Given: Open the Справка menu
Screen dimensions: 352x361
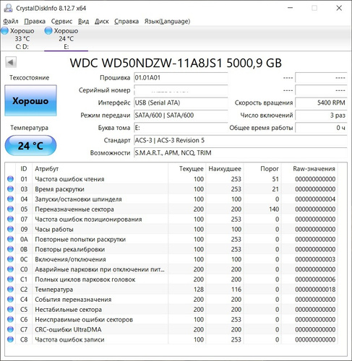Looking at the screenshot, I should (x=126, y=22).
